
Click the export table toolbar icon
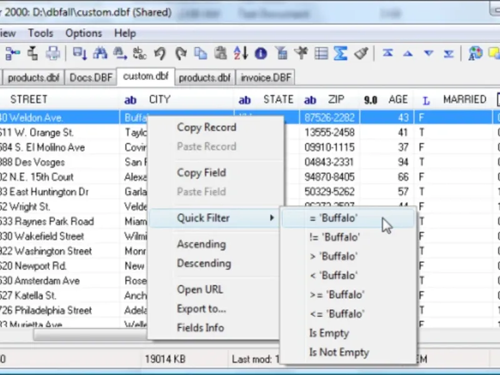pos(32,53)
